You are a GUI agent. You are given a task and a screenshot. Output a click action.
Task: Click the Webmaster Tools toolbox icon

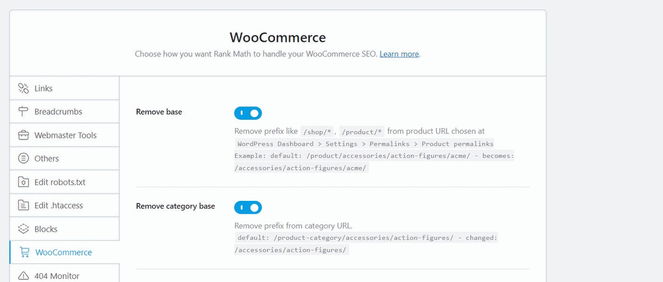pos(23,135)
